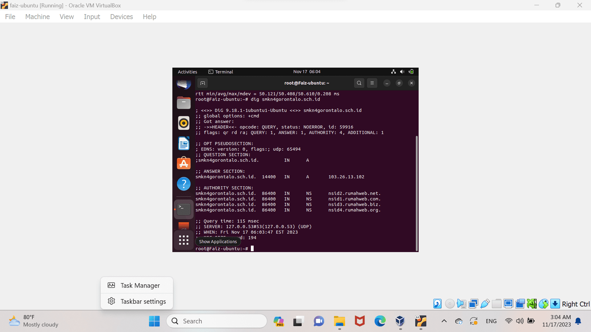Click Activities in Ubuntu top bar
Viewport: 591px width, 332px height.
pos(187,72)
